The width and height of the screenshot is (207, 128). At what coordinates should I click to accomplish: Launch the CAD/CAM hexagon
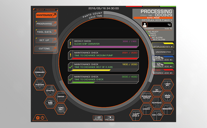coord(157,115)
